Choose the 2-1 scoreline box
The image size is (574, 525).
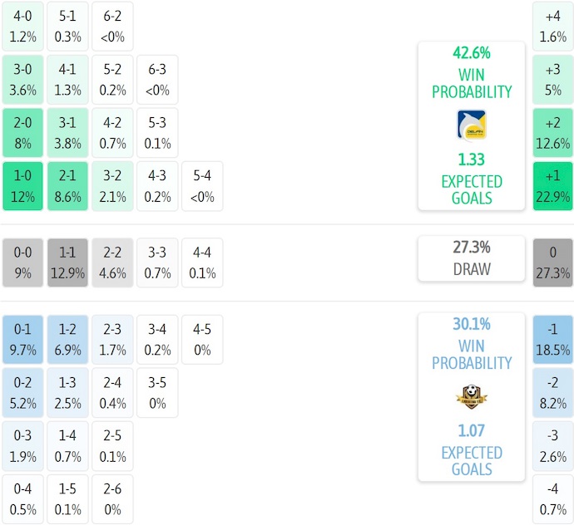67,187
